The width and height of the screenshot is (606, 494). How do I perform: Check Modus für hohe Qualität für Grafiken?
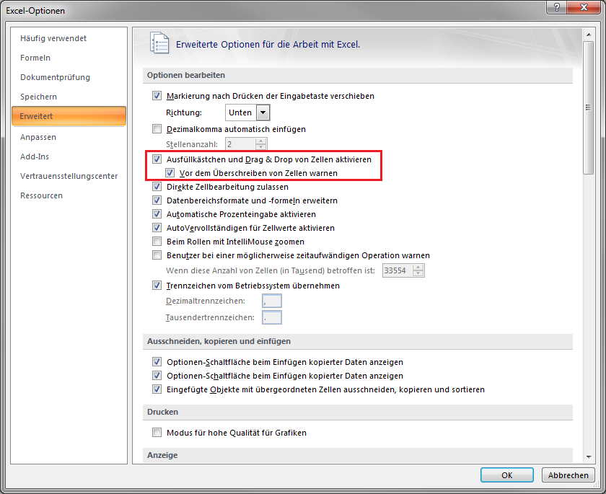(157, 433)
